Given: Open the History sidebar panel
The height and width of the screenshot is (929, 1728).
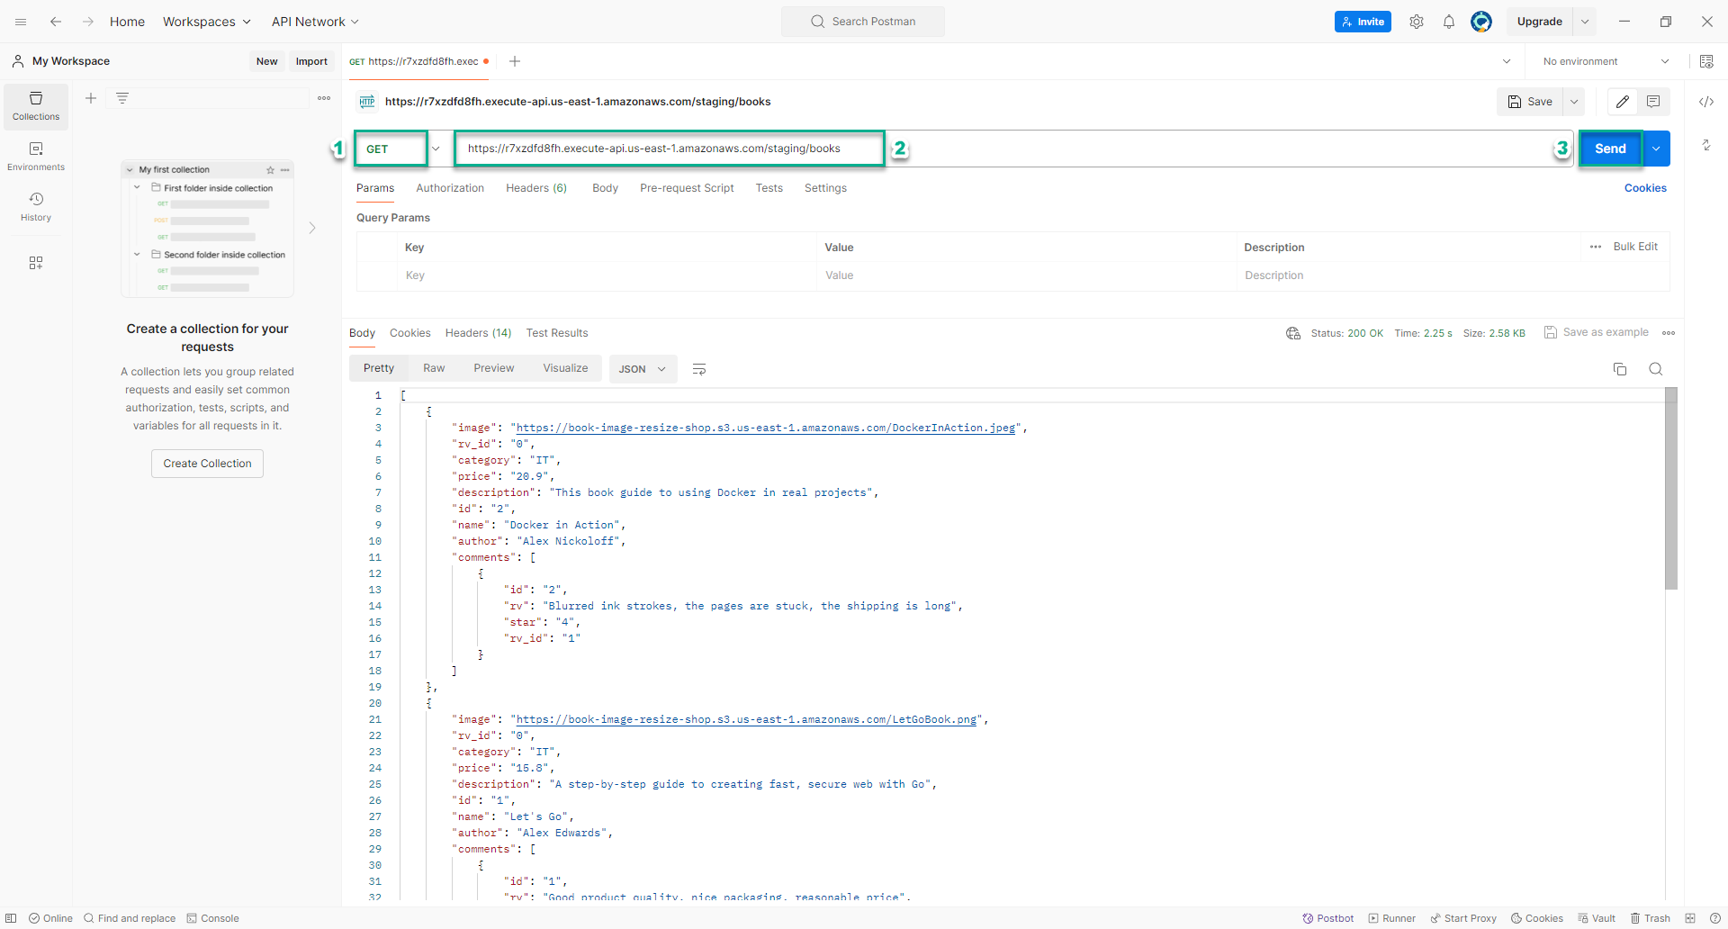Looking at the screenshot, I should coord(36,207).
